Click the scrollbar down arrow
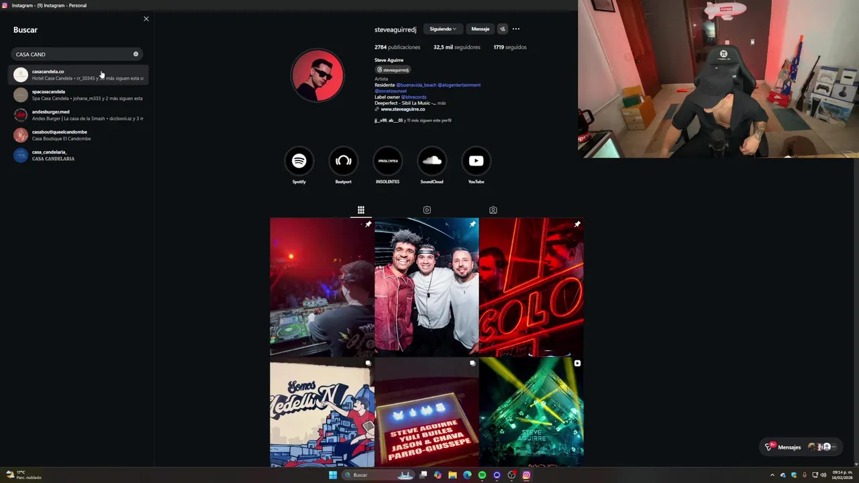Image resolution: width=859 pixels, height=483 pixels. (856, 464)
